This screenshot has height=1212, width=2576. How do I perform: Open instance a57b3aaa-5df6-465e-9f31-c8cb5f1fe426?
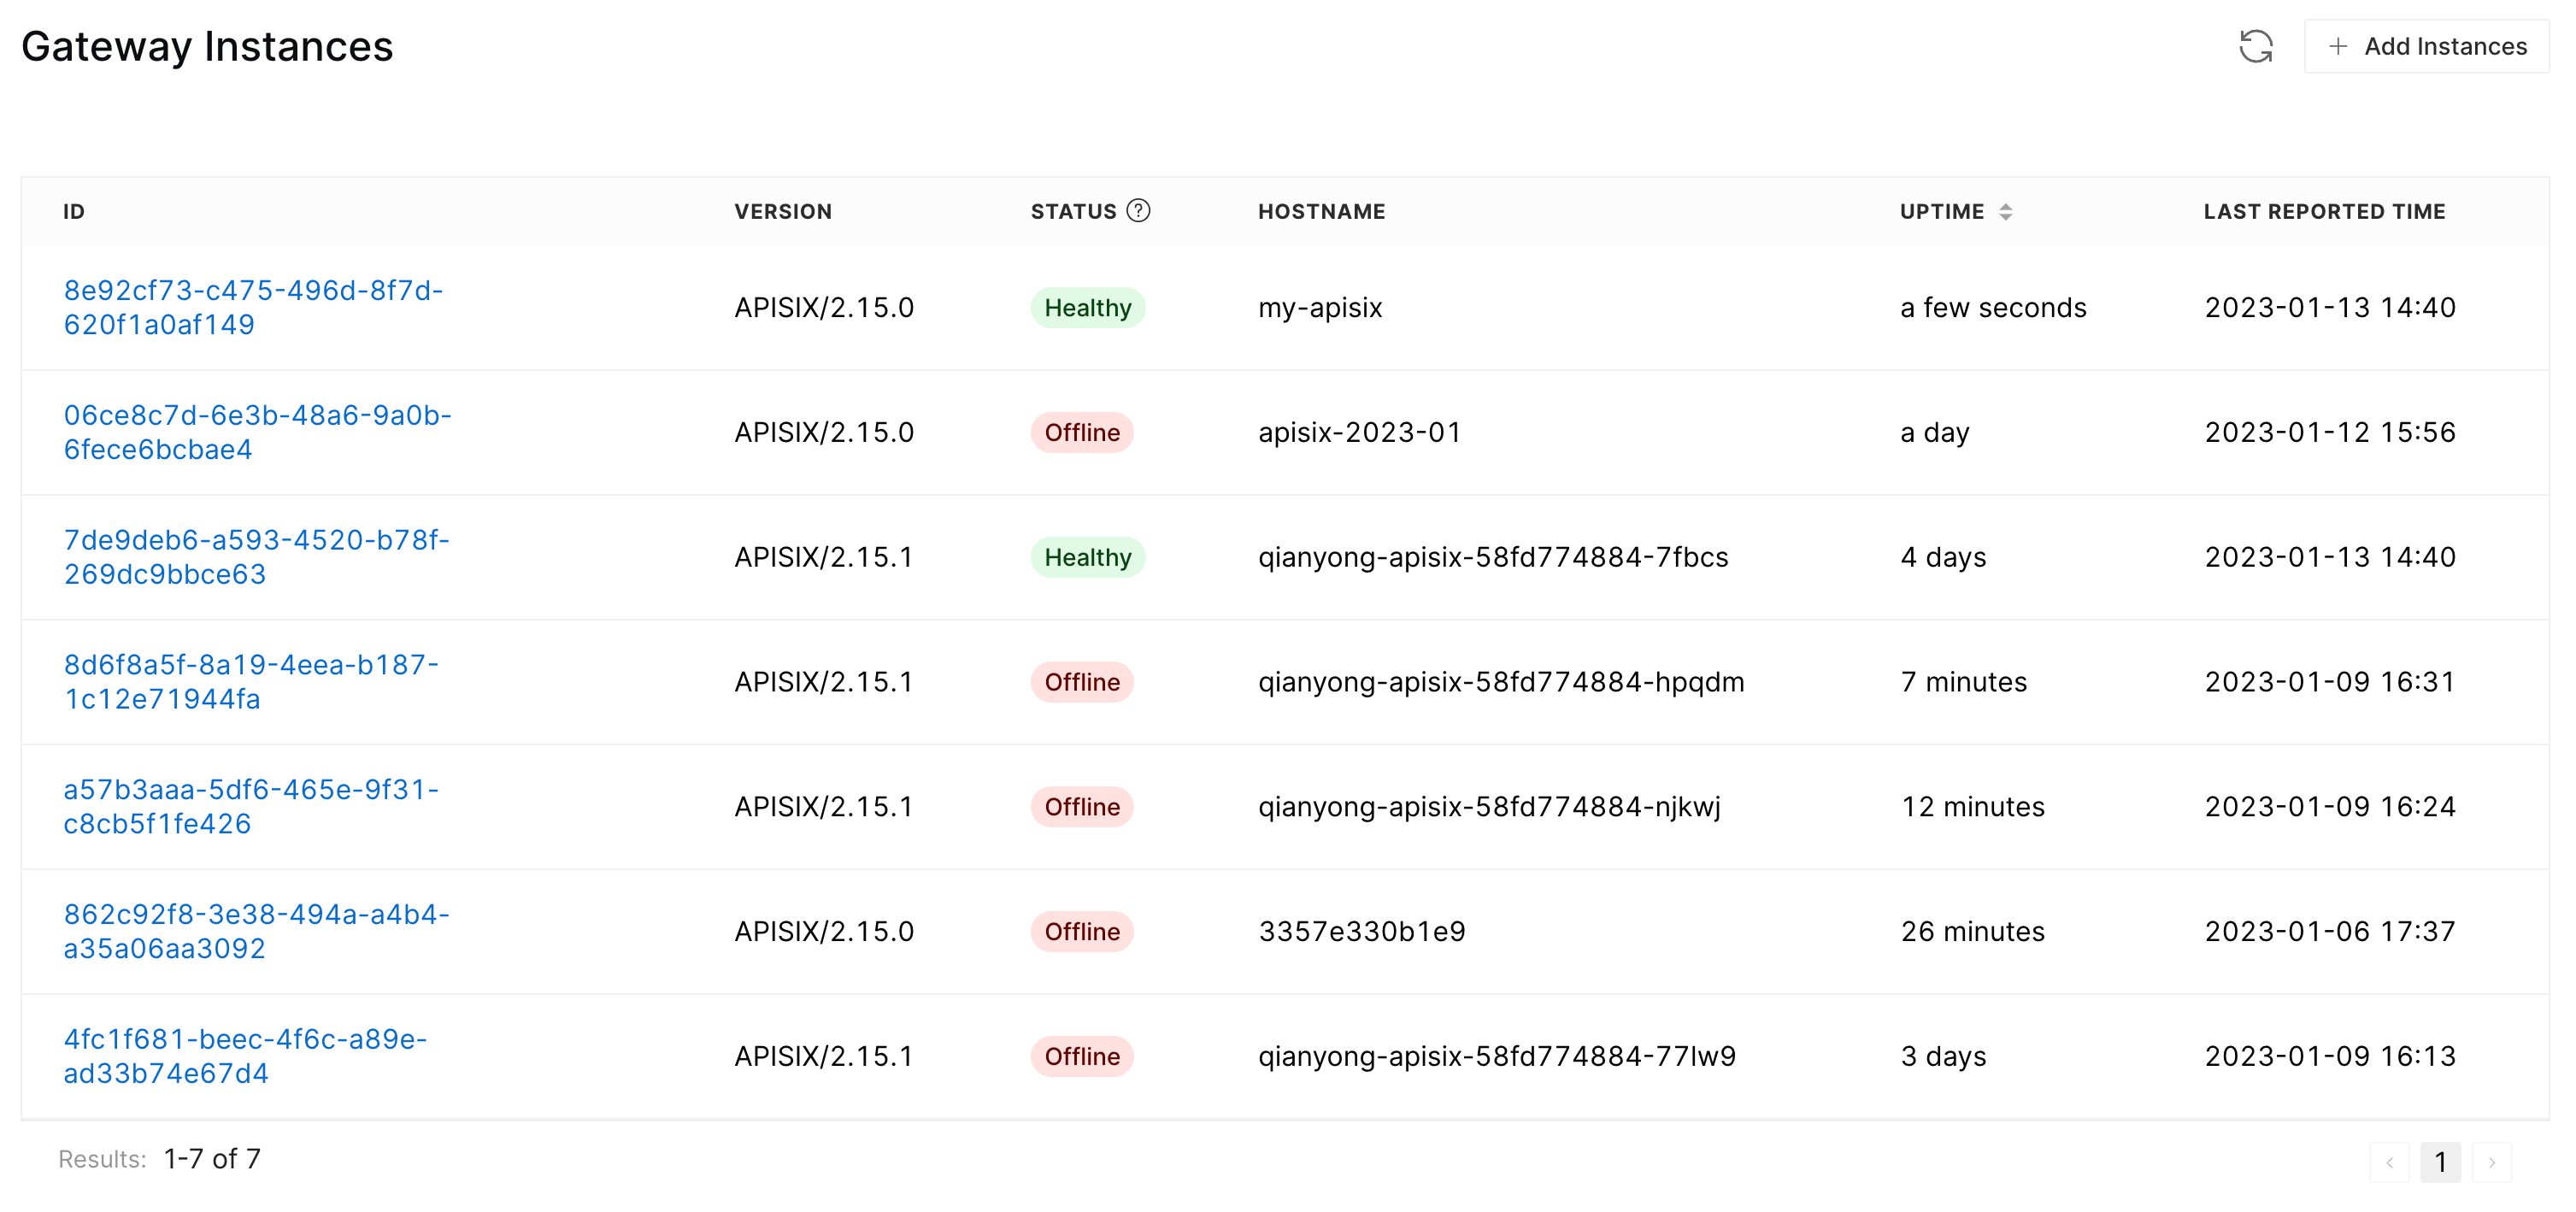(251, 807)
